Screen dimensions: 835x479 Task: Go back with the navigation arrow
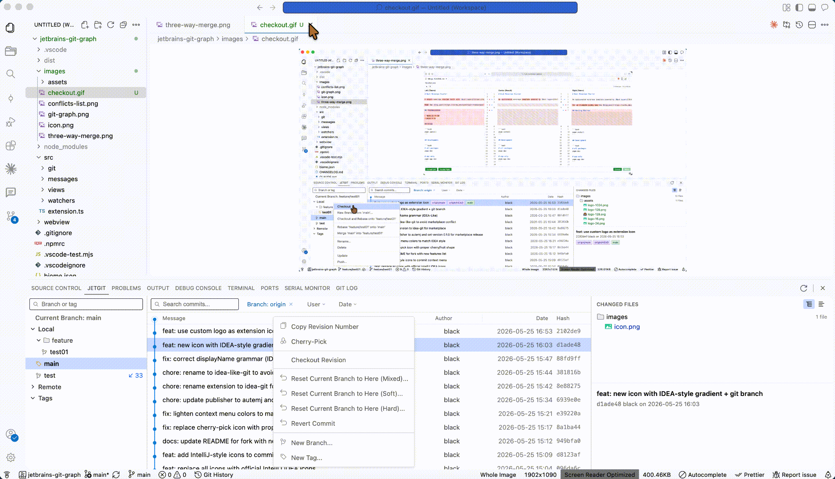260,7
